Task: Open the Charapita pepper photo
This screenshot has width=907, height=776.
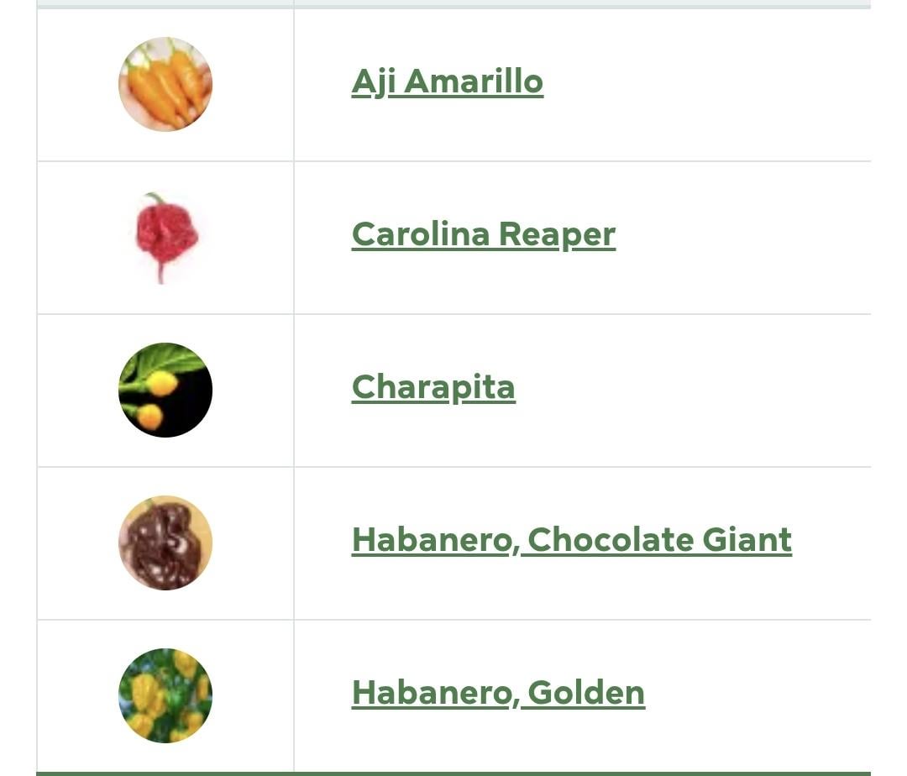Action: [x=165, y=390]
